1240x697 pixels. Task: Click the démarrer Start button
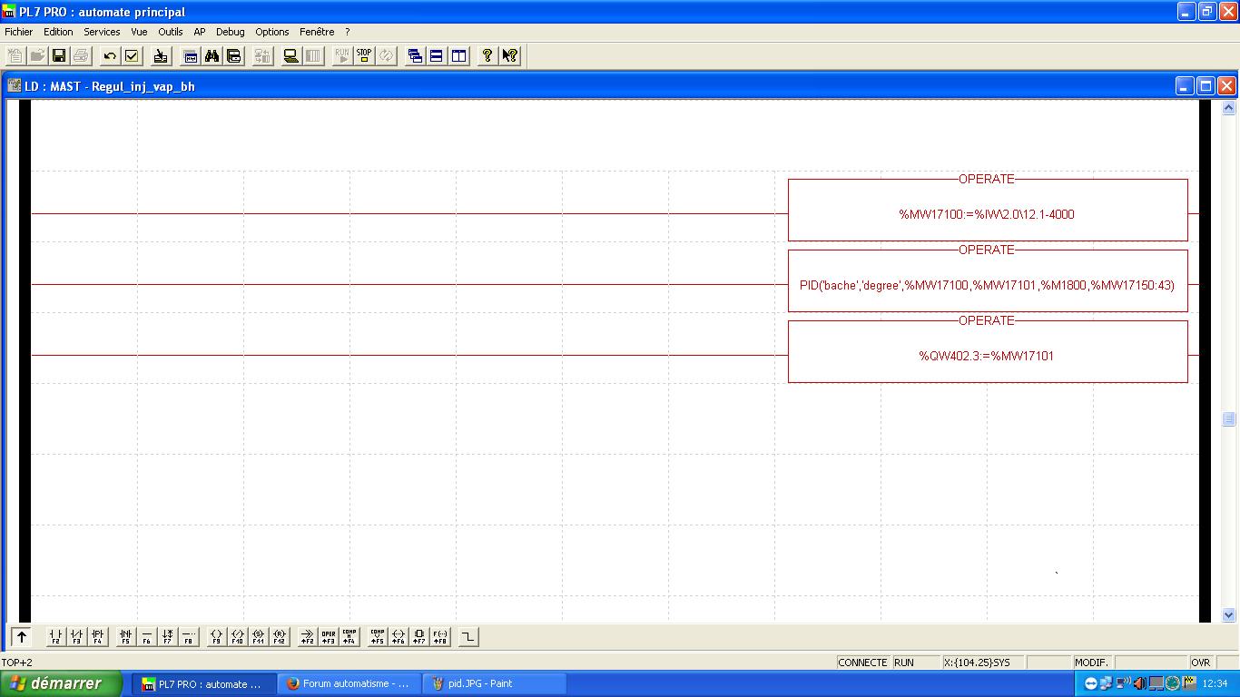click(60, 683)
